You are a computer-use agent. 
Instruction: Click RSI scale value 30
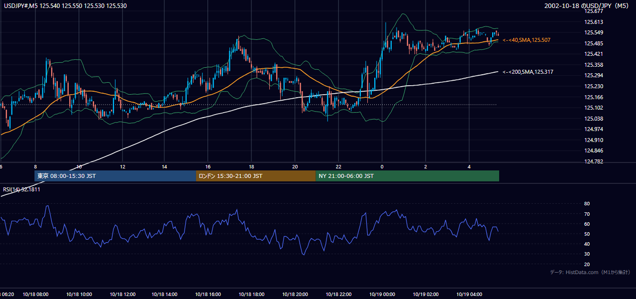587,254
